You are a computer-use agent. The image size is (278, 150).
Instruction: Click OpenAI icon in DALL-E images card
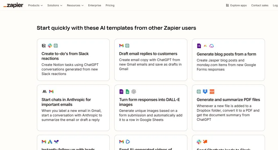click(x=134, y=92)
